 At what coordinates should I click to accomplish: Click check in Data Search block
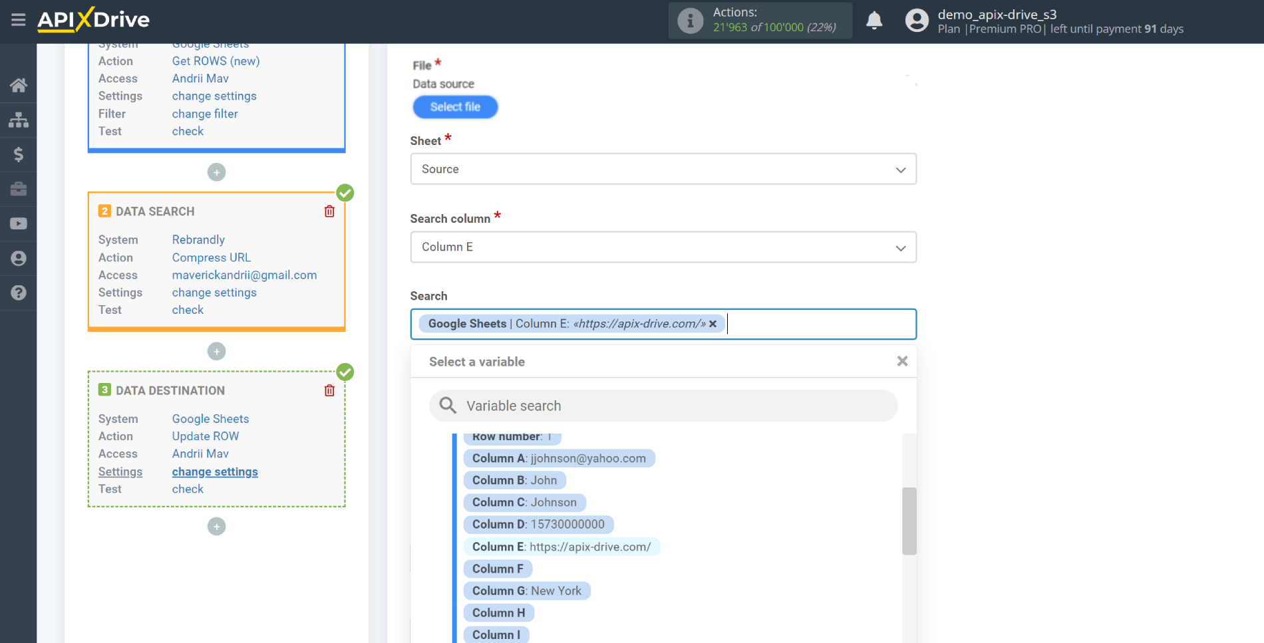pyautogui.click(x=188, y=310)
